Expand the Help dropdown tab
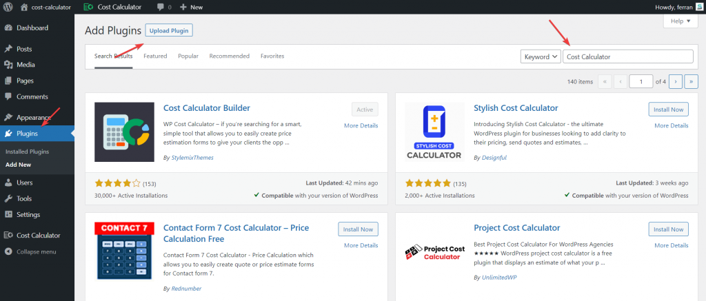The height and width of the screenshot is (301, 706). coord(680,21)
